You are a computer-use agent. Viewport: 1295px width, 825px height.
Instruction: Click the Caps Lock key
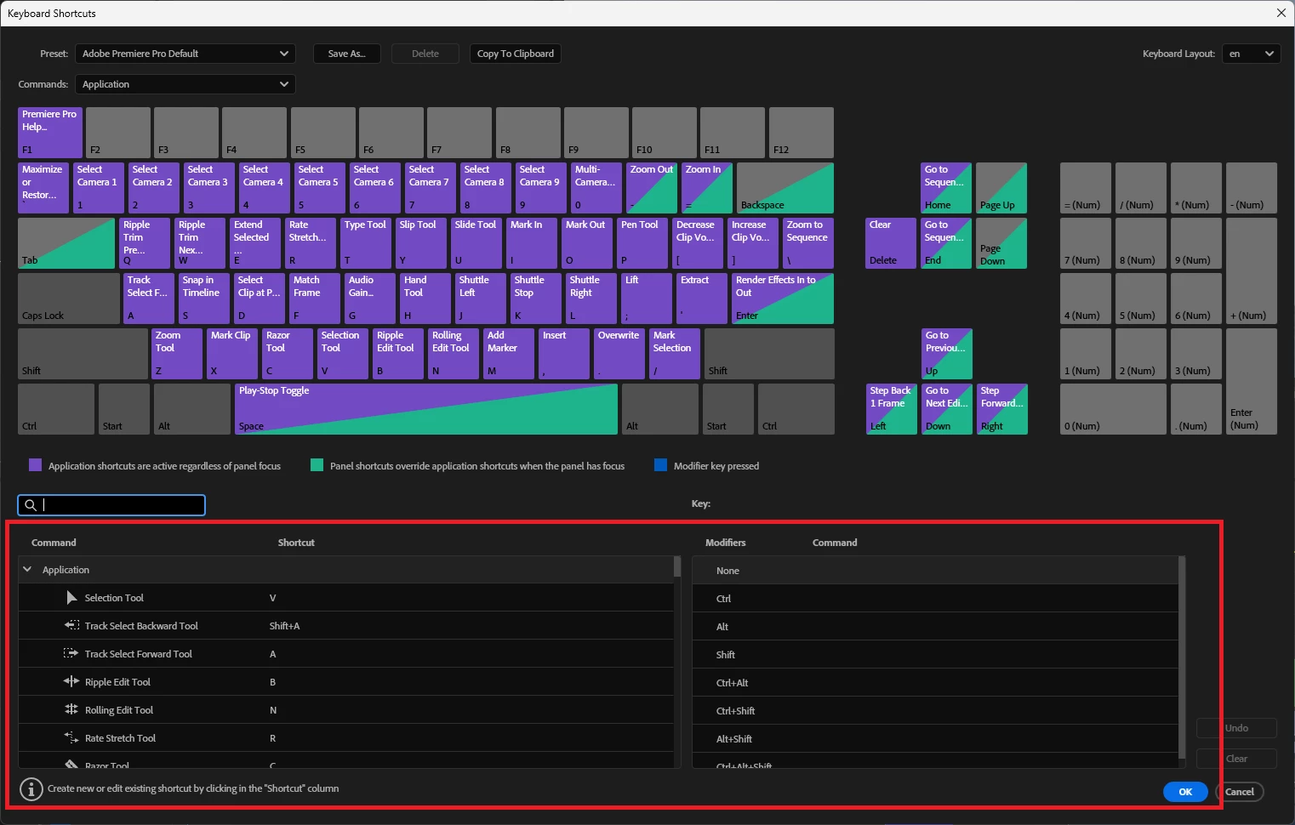(x=69, y=299)
